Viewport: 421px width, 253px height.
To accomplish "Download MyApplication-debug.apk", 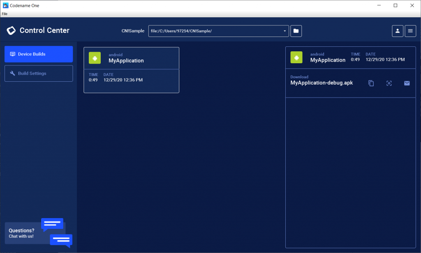I will [322, 83].
